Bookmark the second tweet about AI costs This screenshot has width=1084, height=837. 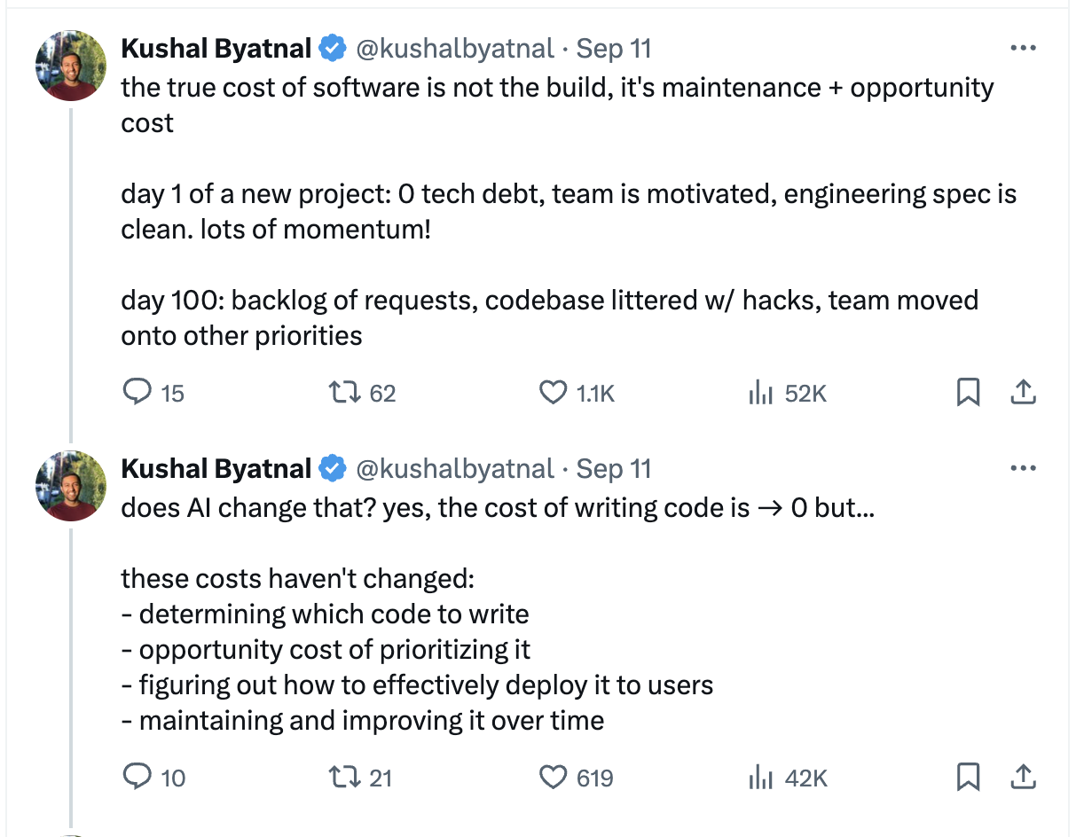click(968, 778)
